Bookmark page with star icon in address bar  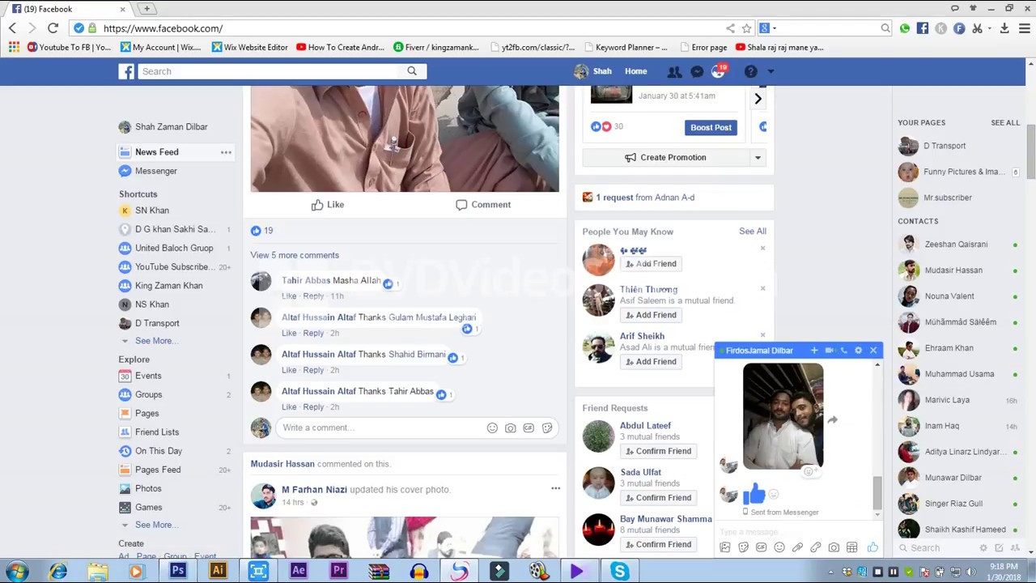(x=747, y=28)
